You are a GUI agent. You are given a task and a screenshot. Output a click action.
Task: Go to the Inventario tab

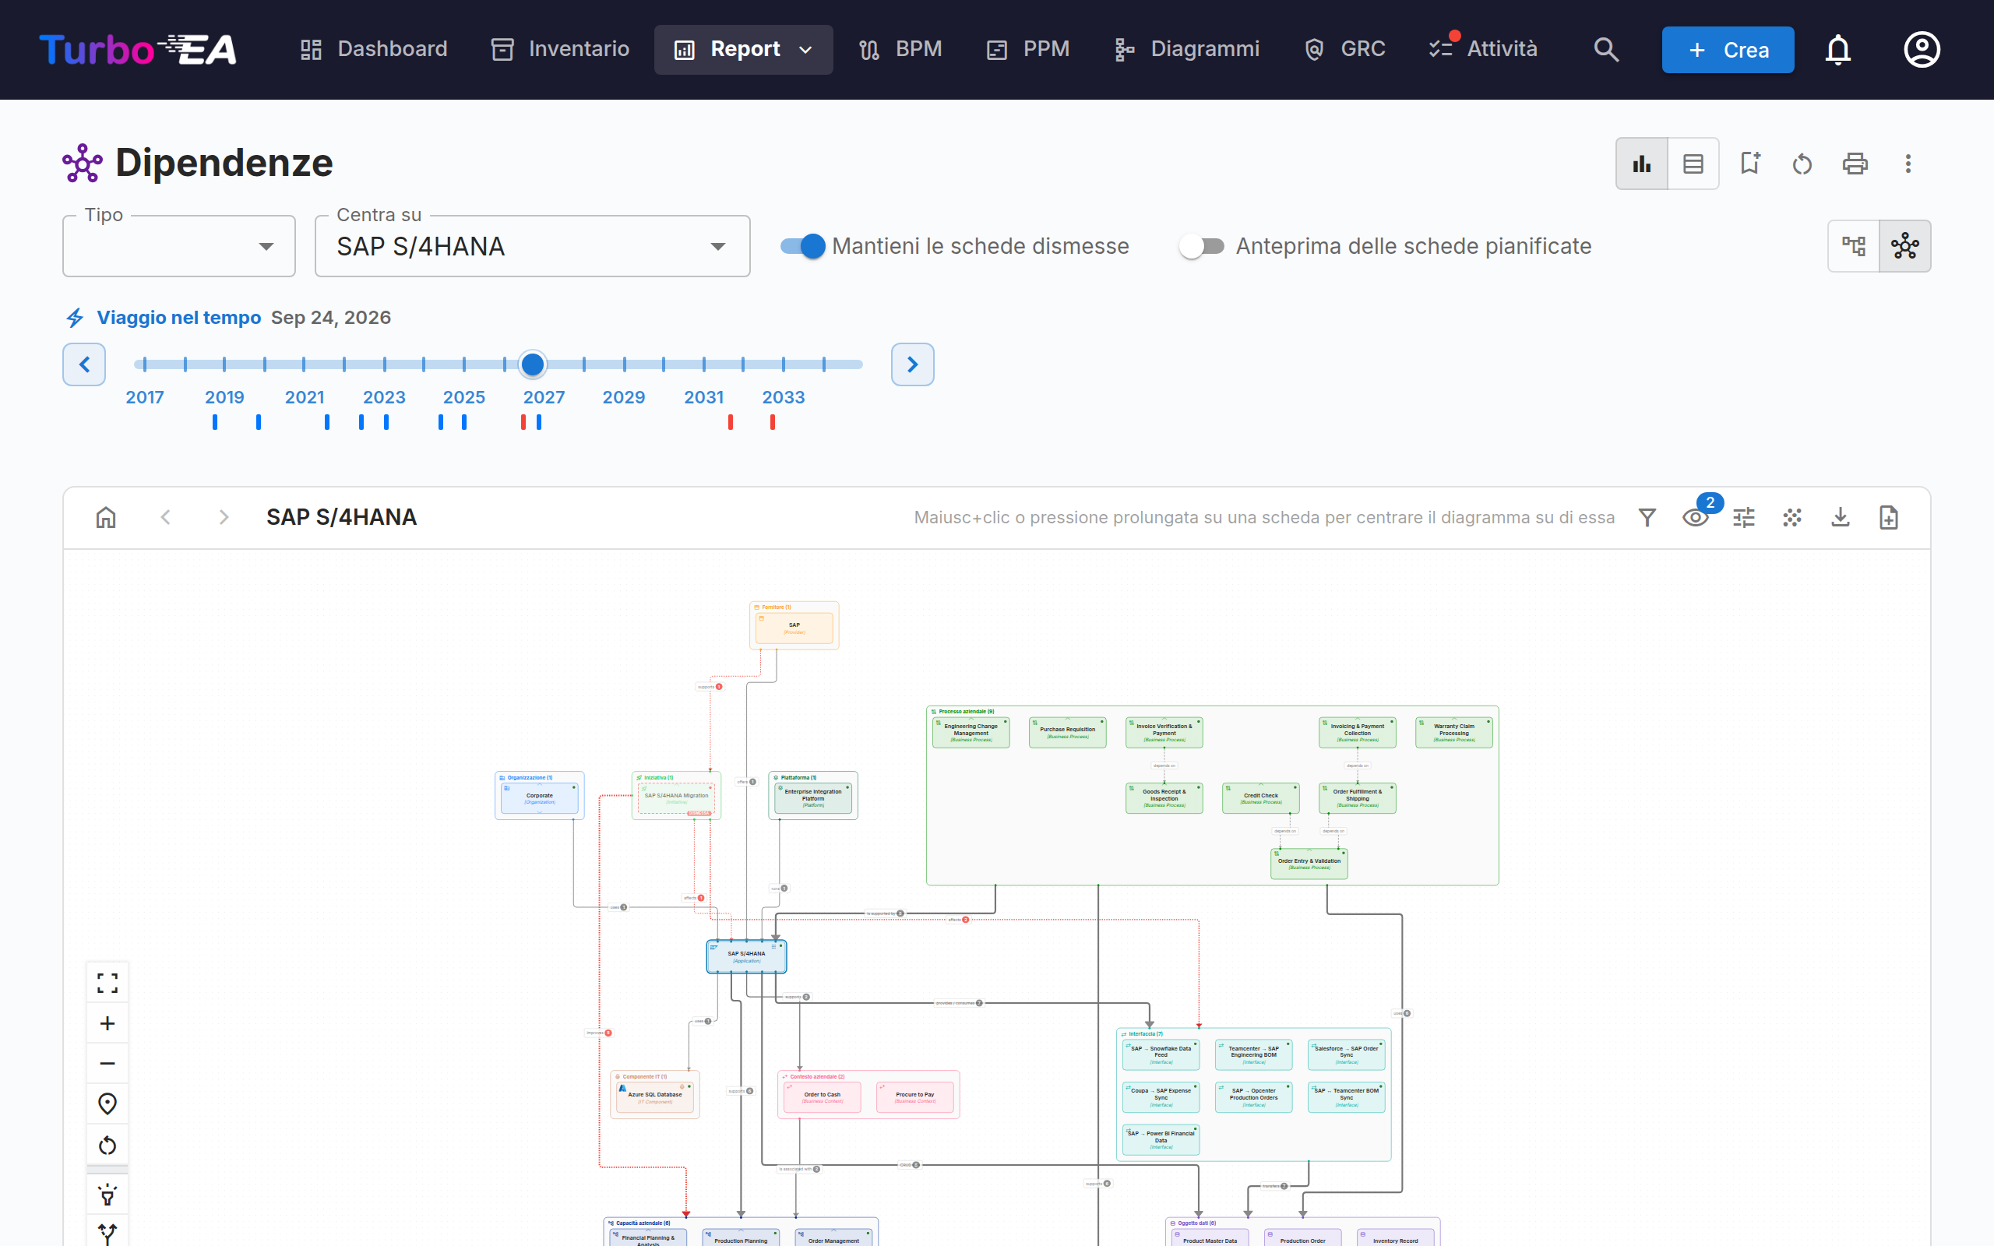click(560, 49)
